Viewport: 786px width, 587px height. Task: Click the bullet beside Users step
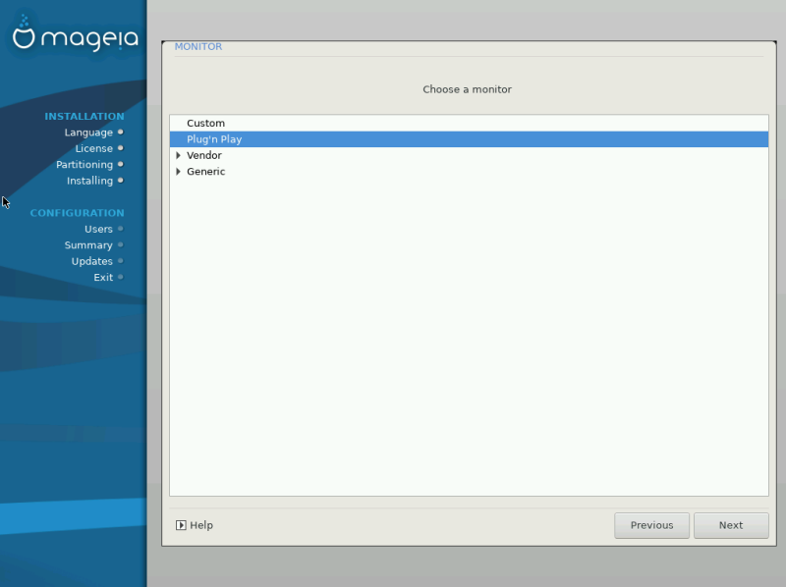[120, 229]
